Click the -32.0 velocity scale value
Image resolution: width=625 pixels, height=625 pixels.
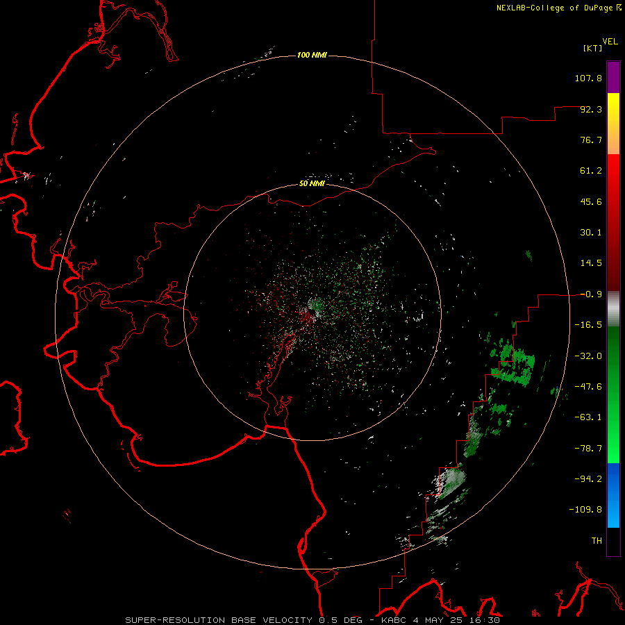[588, 356]
